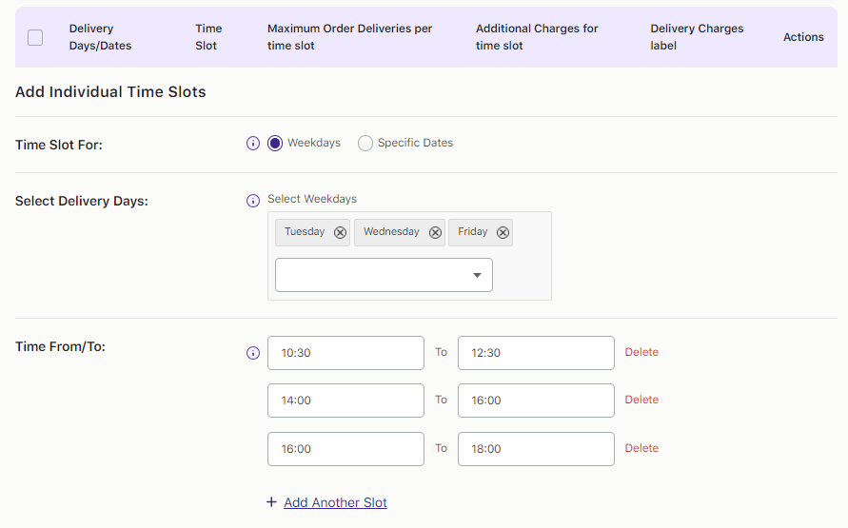Viewport: 848px width, 528px height.
Task: Click the 14:00 start time field
Action: coord(345,401)
